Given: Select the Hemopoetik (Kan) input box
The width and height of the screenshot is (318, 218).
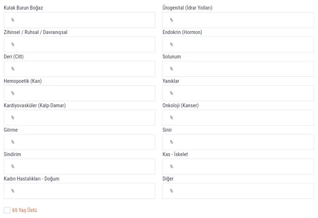Looking at the screenshot, I should [79, 93].
